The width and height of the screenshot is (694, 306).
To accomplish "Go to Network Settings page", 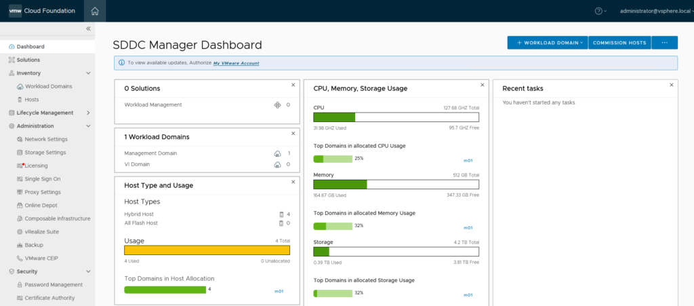I will point(47,139).
